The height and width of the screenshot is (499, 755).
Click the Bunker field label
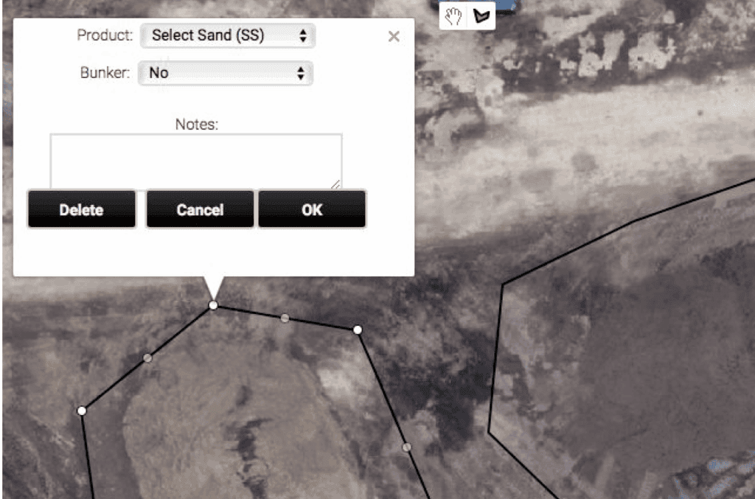click(105, 73)
